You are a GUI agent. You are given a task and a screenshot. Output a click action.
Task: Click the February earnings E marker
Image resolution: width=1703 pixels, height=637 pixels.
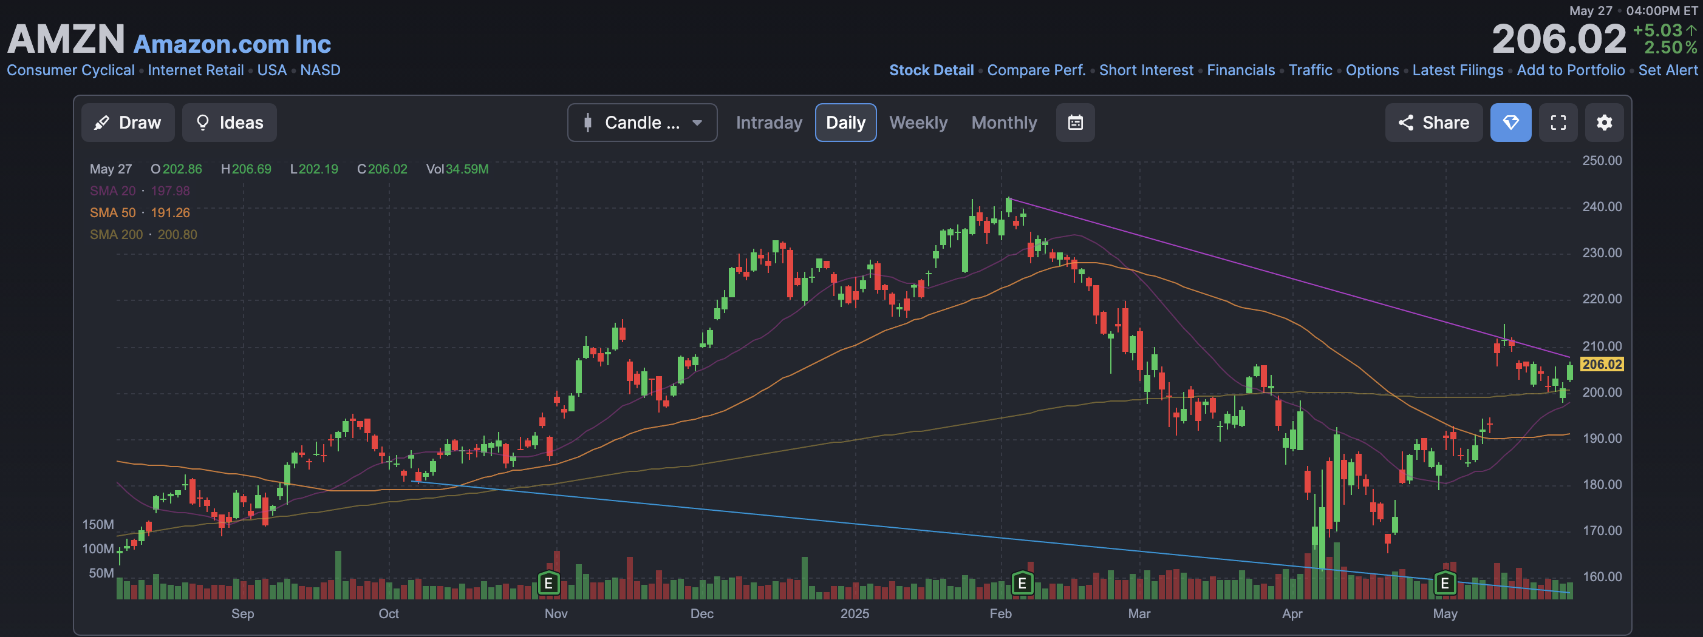1022,584
